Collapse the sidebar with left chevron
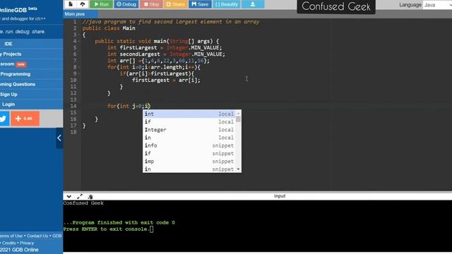Image resolution: width=452 pixels, height=254 pixels. (59, 138)
